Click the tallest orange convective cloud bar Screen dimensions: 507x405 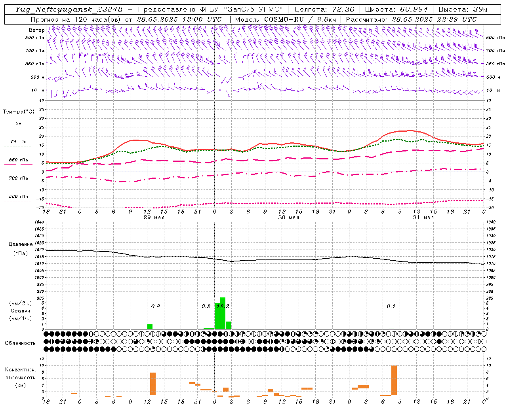pos(394,380)
